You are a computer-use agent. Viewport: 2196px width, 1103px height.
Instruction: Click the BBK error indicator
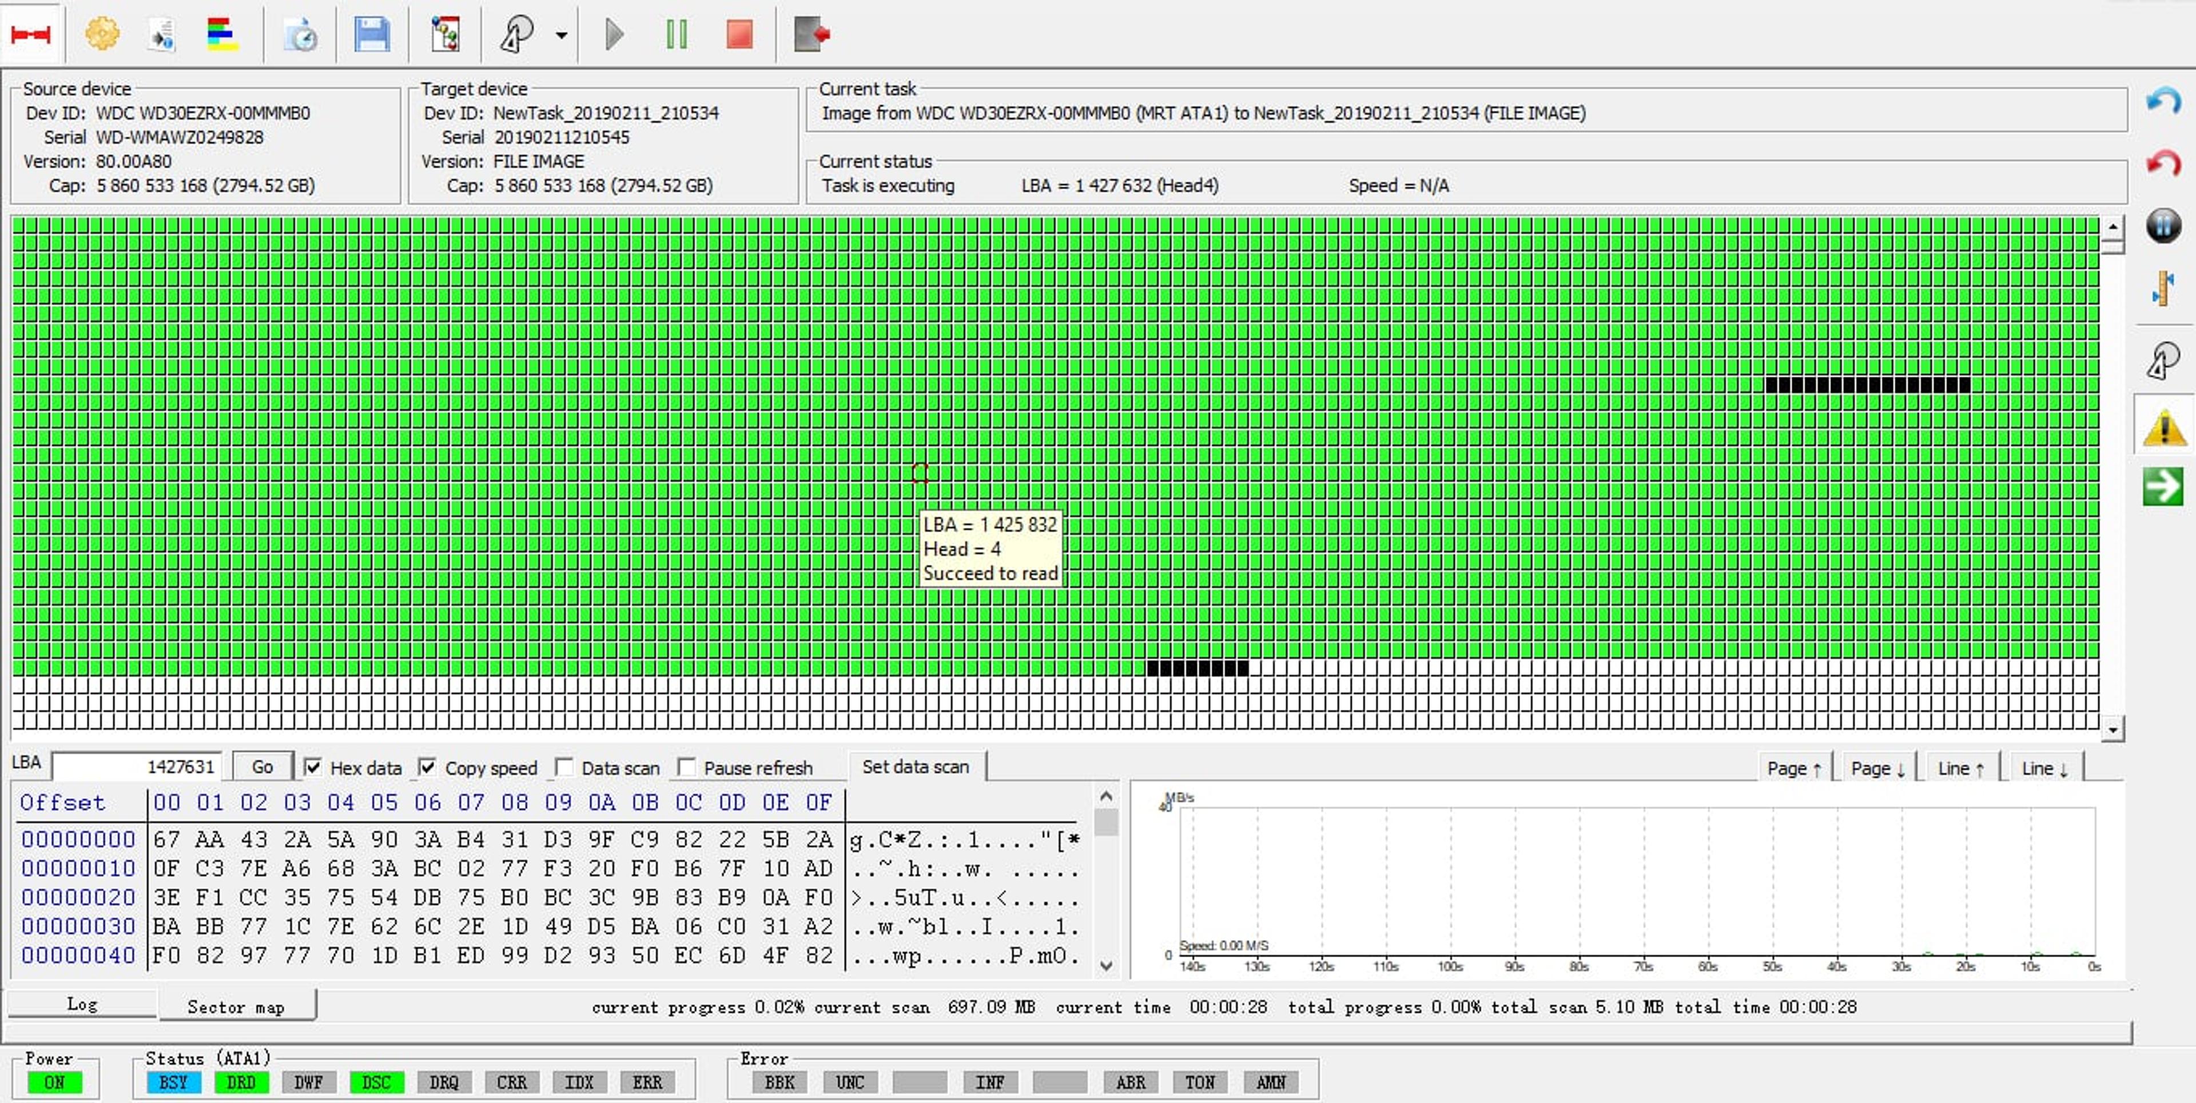779,1082
